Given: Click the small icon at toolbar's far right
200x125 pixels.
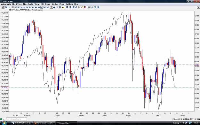Looking at the screenshot, I should pos(198,7).
